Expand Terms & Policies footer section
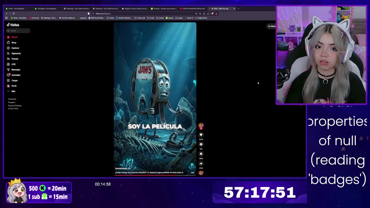The width and height of the screenshot is (370, 208). 15,105
